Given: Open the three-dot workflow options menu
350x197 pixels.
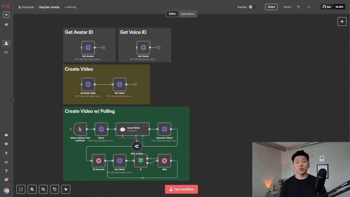Looking at the screenshot, I should coord(309,7).
